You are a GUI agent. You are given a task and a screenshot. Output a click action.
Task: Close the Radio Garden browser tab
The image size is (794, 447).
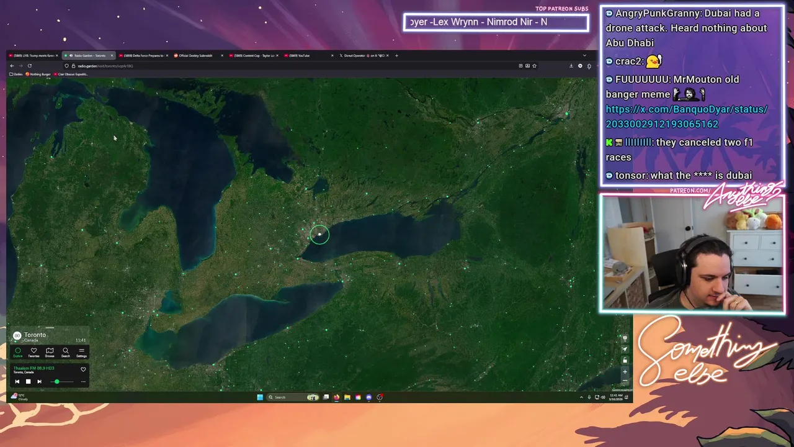coord(112,56)
